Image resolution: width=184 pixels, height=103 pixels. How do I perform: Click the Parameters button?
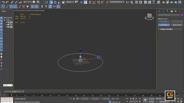164,25
